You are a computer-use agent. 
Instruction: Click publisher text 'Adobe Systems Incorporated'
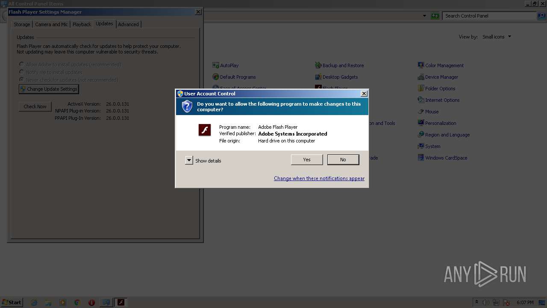click(293, 134)
